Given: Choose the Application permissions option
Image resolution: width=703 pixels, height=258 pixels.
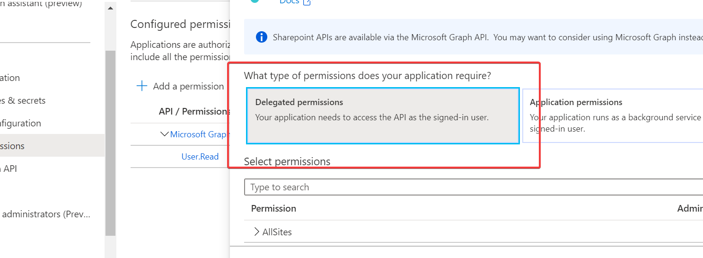Looking at the screenshot, I should click(613, 116).
